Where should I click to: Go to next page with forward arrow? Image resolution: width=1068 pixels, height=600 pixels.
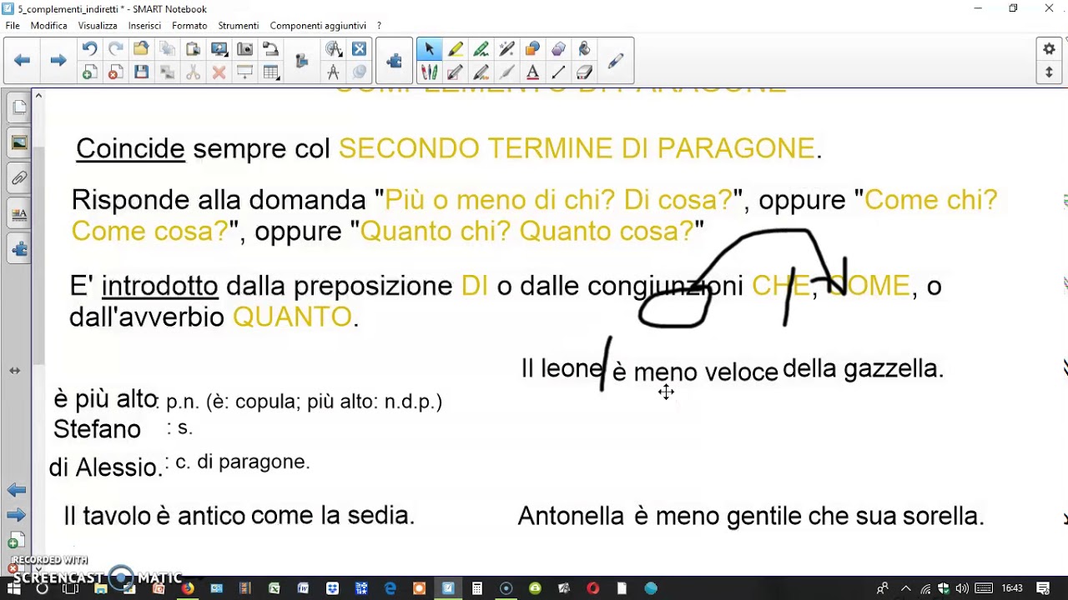coord(58,60)
